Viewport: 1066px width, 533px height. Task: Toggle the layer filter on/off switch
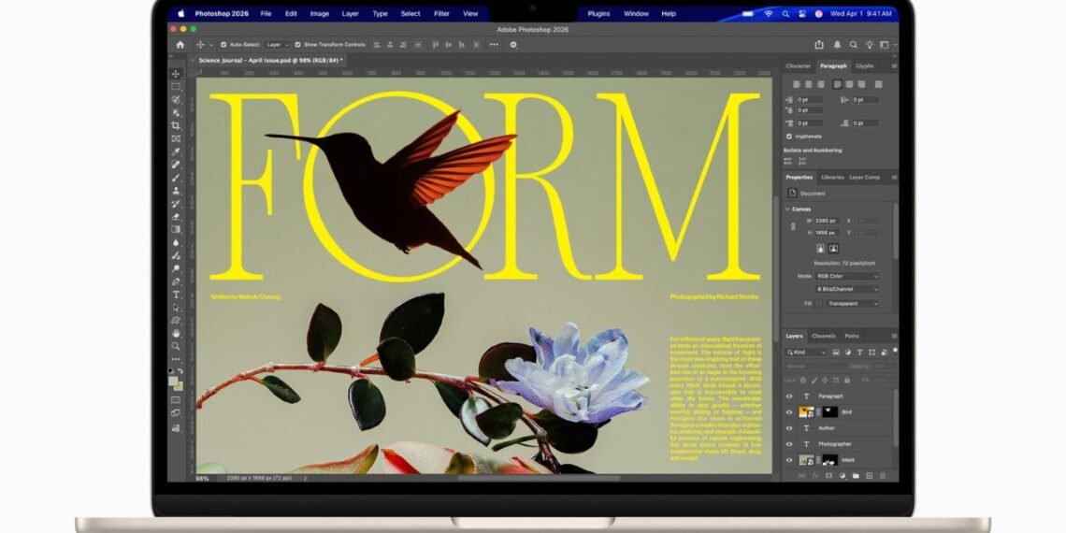895,350
